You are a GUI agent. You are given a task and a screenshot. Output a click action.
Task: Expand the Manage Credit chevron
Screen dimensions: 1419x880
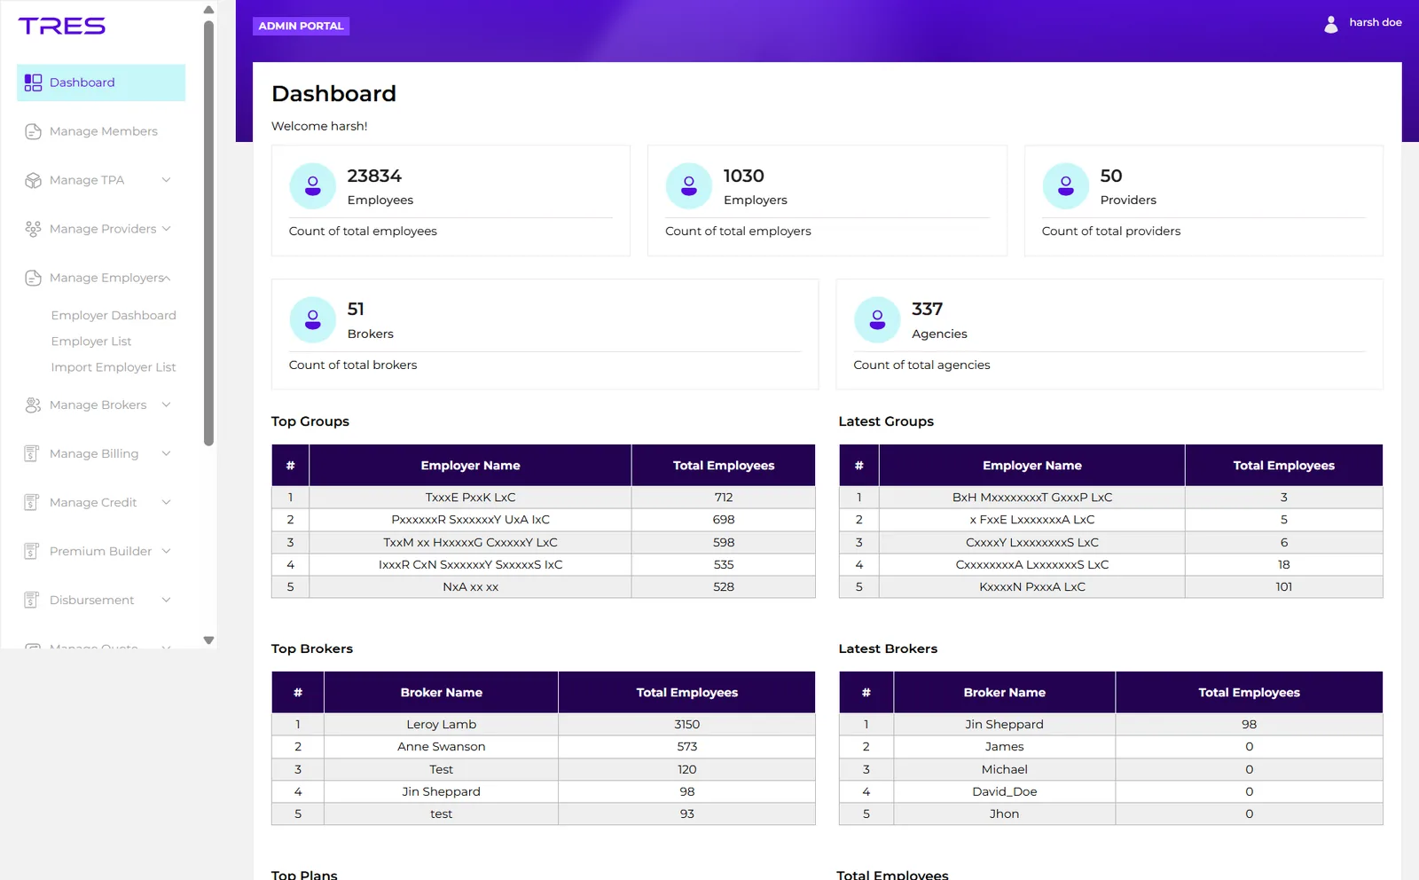click(166, 502)
